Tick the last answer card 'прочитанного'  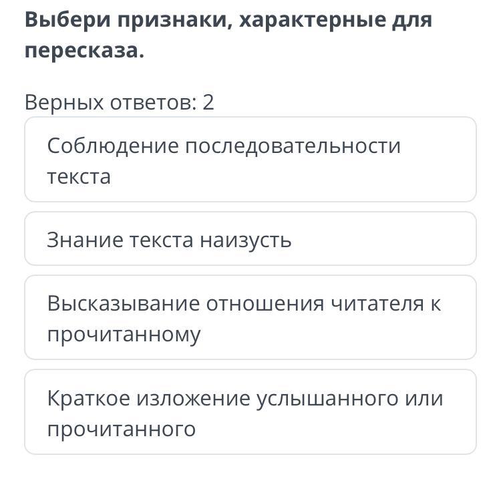click(251, 412)
